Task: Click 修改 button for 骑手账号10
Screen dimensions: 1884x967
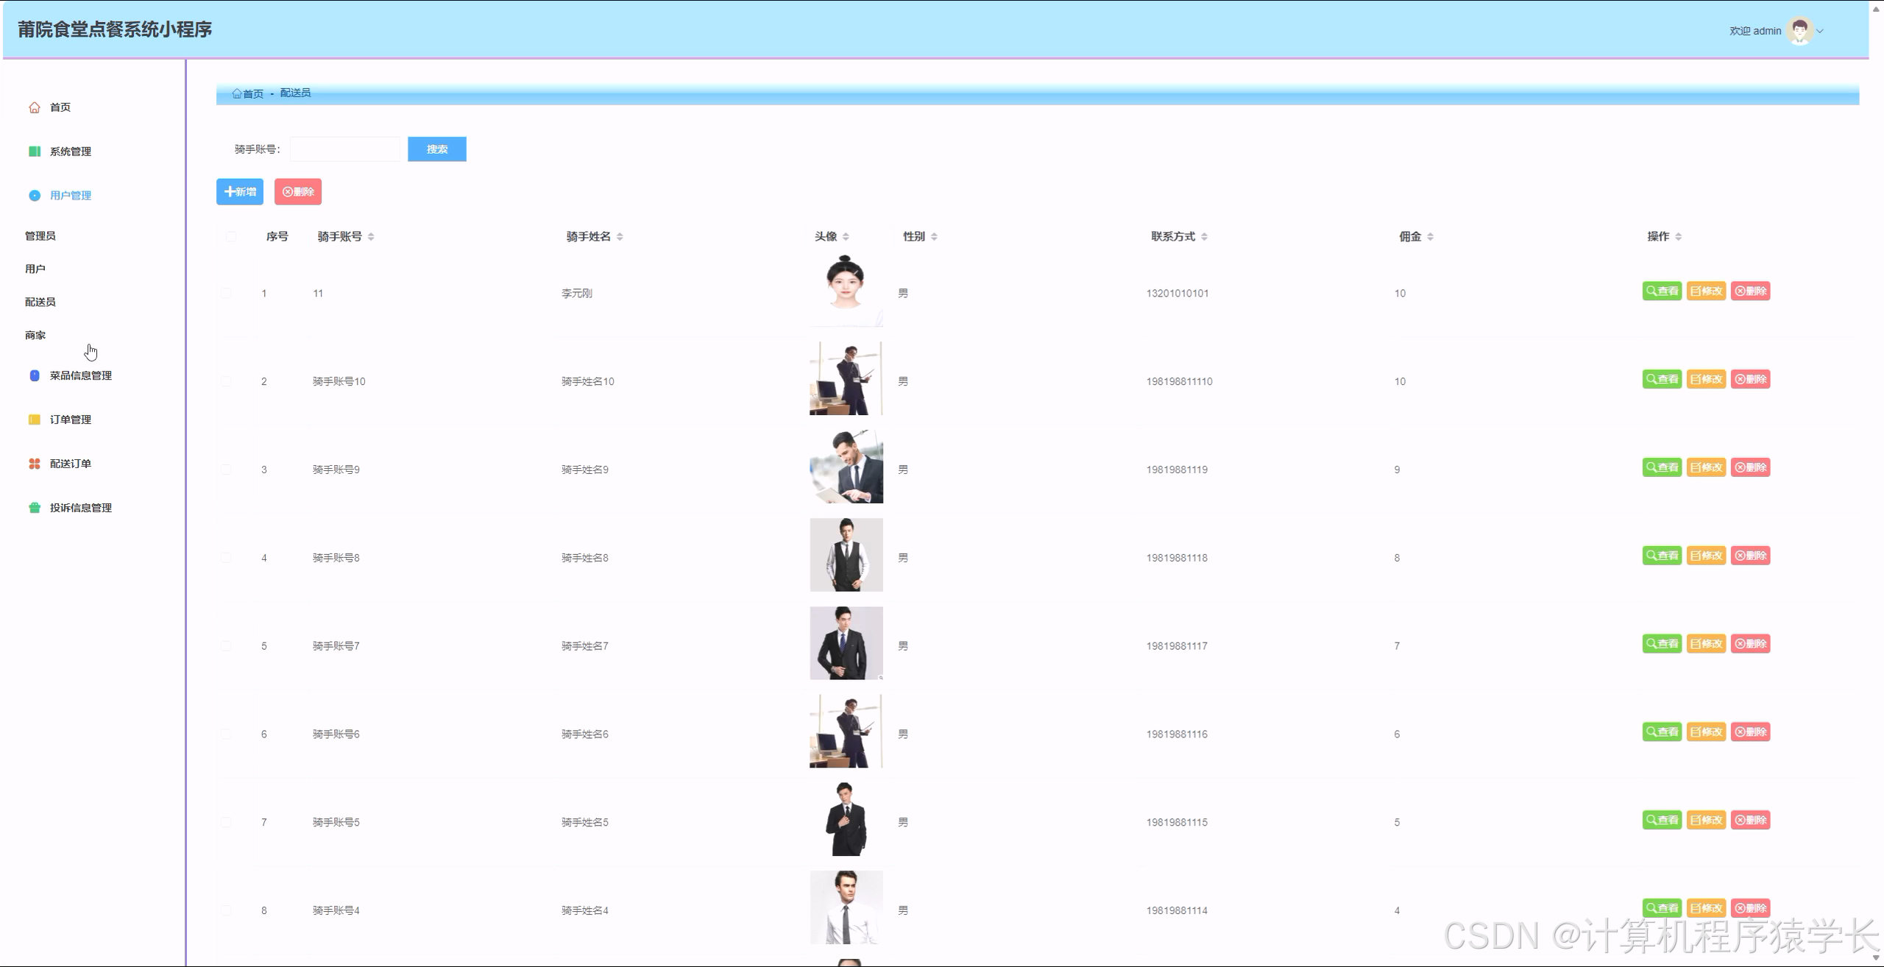Action: tap(1706, 380)
